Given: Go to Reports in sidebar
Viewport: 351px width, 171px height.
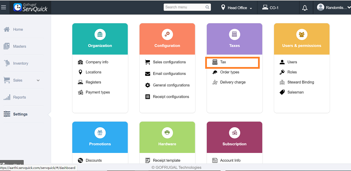Looking at the screenshot, I should pyautogui.click(x=19, y=97).
